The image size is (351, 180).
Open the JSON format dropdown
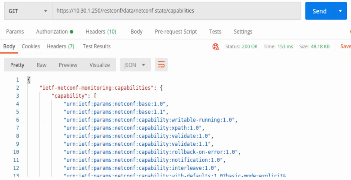135,65
